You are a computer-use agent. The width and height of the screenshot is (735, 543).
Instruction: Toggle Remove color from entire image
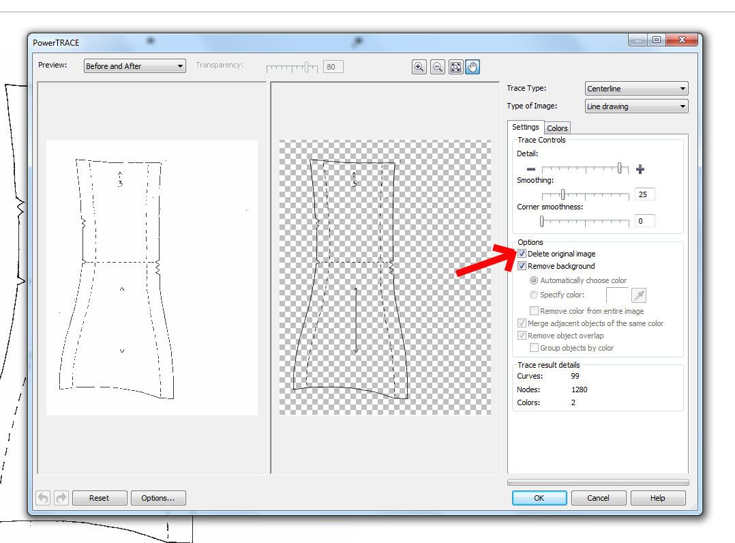pos(534,311)
